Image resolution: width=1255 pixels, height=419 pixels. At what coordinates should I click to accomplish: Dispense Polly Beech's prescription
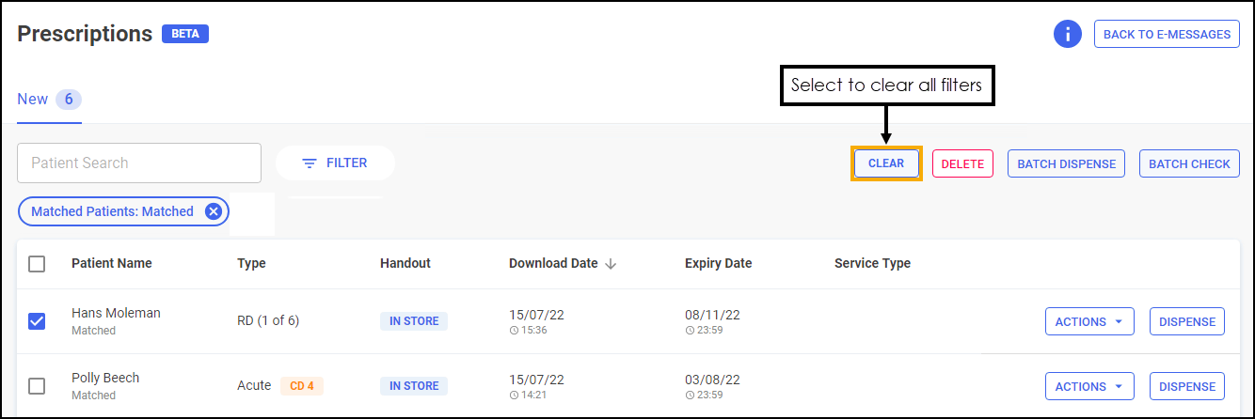1187,386
